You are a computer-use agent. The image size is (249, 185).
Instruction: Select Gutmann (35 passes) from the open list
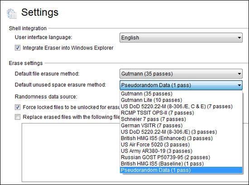181,94
